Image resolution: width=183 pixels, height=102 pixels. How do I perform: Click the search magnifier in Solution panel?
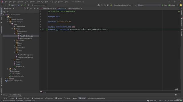pyautogui.click(x=8, y=12)
